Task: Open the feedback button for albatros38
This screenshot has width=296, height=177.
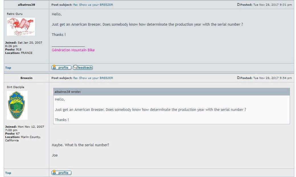Action: tap(83, 68)
